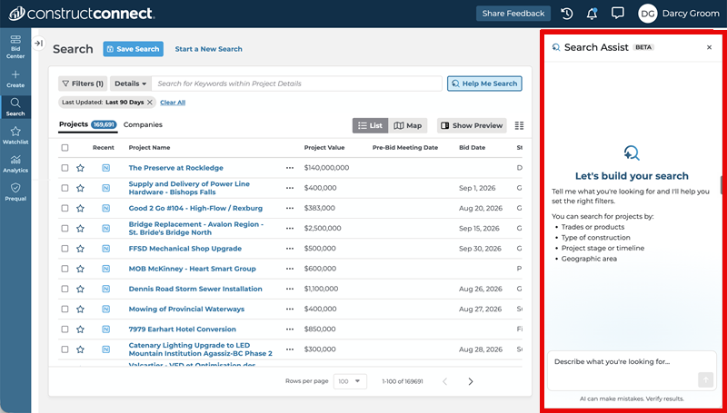Screen dimensions: 727x413
Task: Check Good 2 Go #104 row
Action: click(x=65, y=209)
